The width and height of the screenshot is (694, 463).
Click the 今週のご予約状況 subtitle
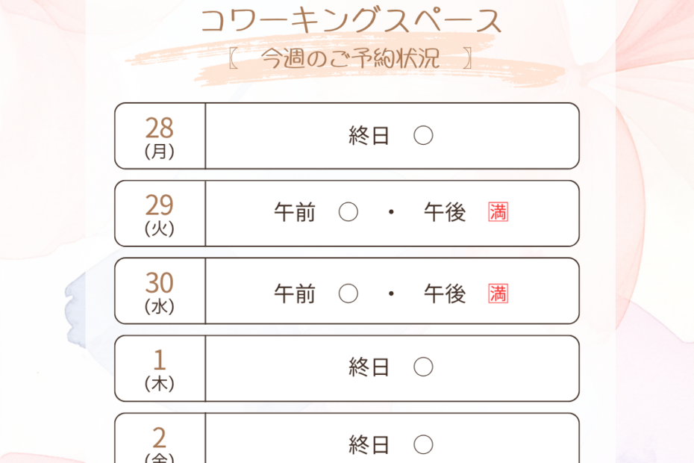(x=350, y=58)
